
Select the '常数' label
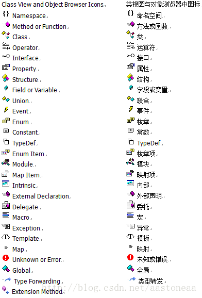(x=143, y=131)
